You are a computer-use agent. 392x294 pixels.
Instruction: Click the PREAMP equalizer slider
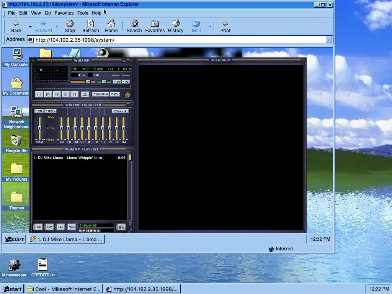[39, 128]
